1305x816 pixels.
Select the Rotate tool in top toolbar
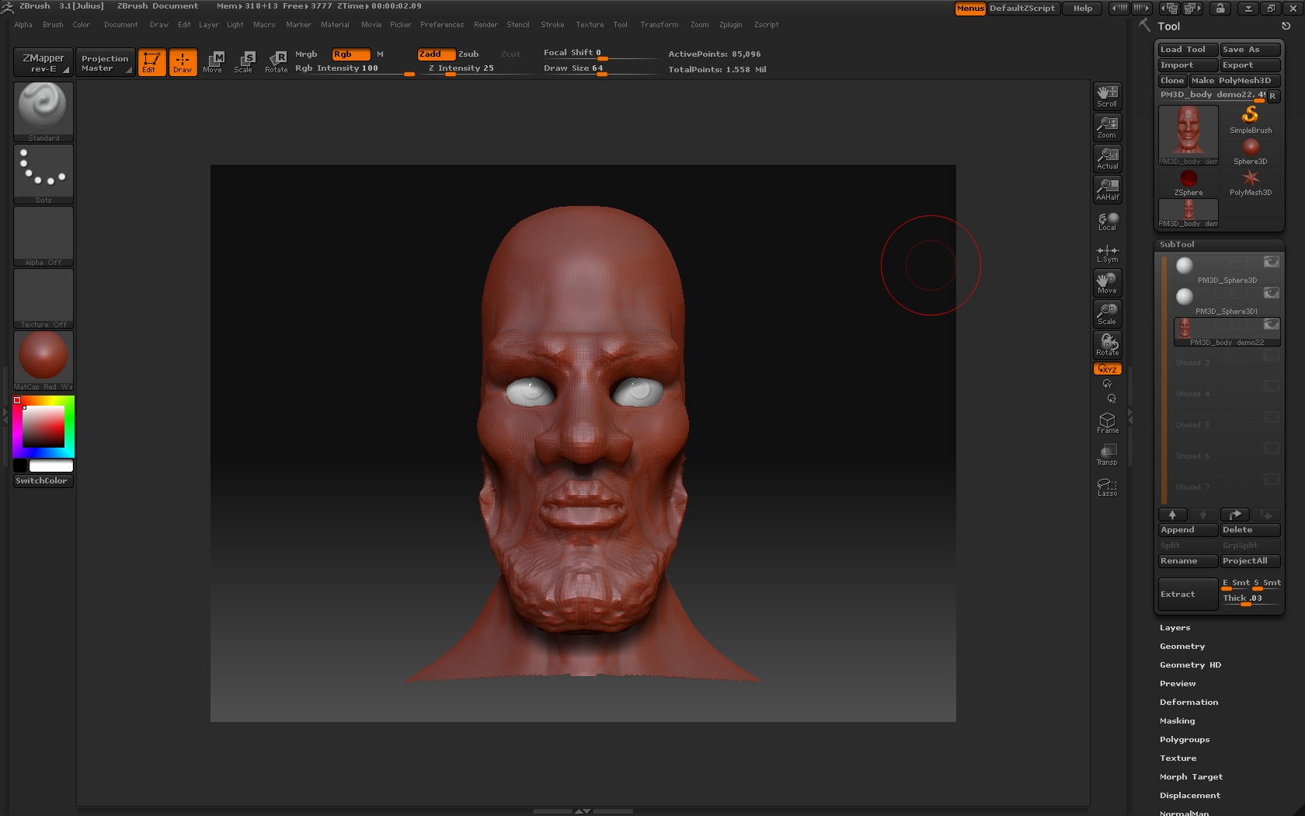click(x=277, y=61)
